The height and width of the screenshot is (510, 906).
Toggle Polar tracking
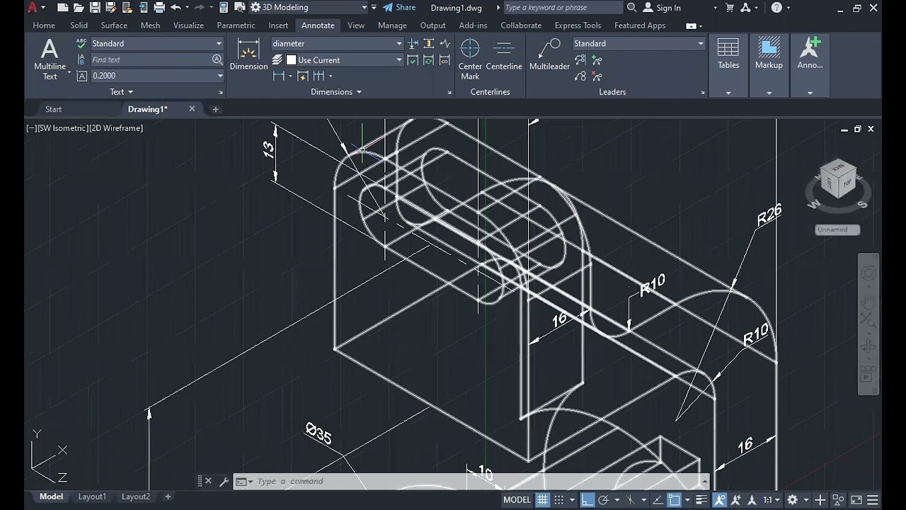[x=604, y=500]
